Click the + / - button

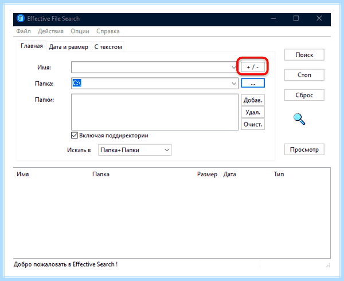tap(253, 67)
